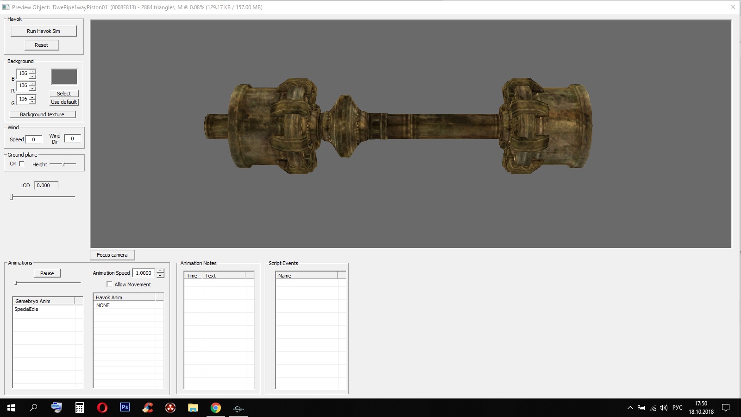741x417 pixels.
Task: Decrease the B value spinner
Action: coord(32,76)
